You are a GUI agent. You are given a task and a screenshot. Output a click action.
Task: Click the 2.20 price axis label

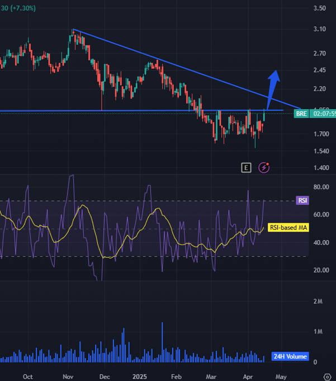pyautogui.click(x=319, y=89)
